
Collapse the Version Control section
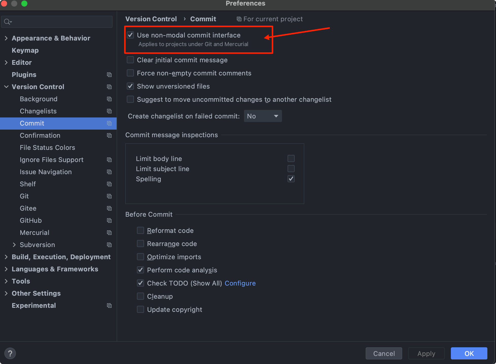pos(6,87)
